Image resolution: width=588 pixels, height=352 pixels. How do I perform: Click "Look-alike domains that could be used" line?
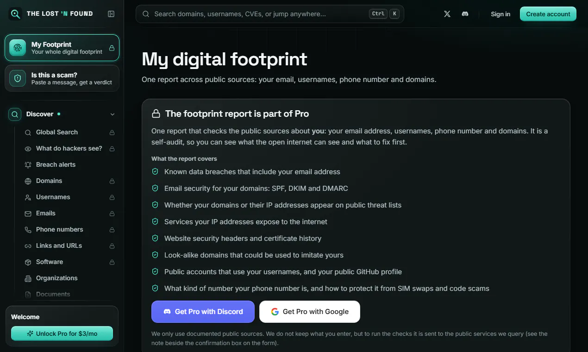click(x=254, y=255)
